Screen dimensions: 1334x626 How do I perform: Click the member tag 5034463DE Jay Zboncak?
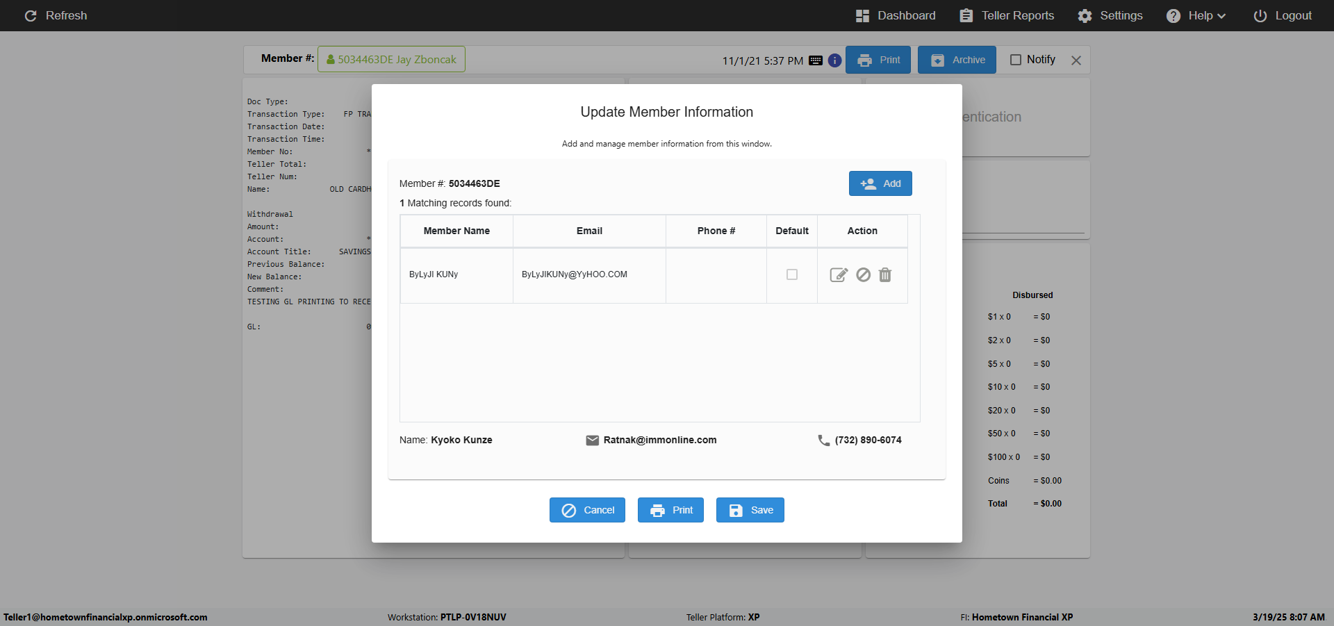point(391,59)
